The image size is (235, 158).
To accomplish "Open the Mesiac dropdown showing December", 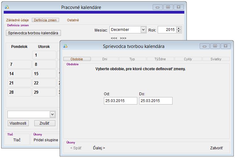I will click(143, 30).
